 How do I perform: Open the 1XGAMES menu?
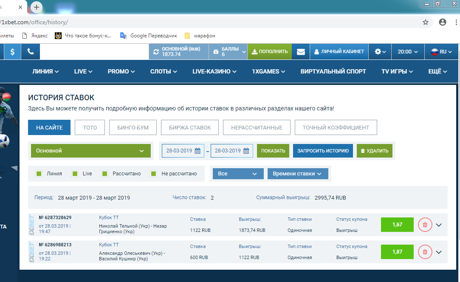pos(268,71)
